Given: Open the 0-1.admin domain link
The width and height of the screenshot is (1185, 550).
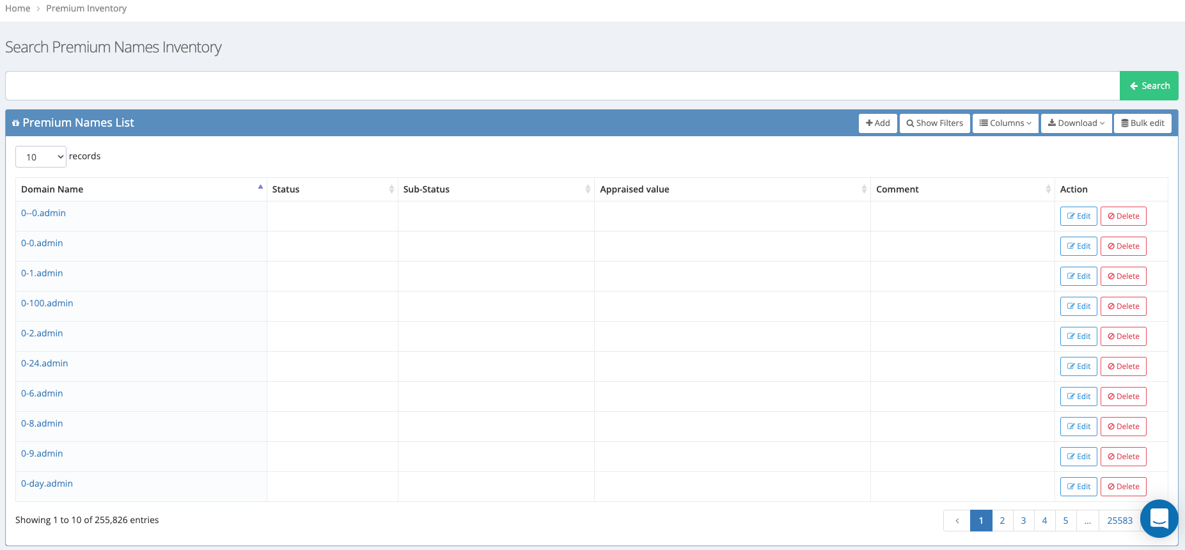Looking at the screenshot, I should tap(42, 273).
